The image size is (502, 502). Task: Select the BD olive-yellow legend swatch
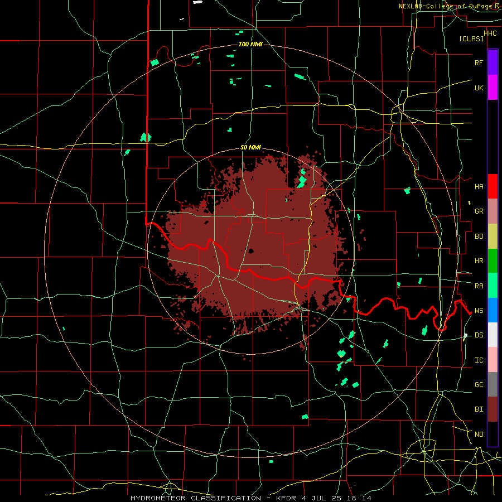pyautogui.click(x=493, y=236)
